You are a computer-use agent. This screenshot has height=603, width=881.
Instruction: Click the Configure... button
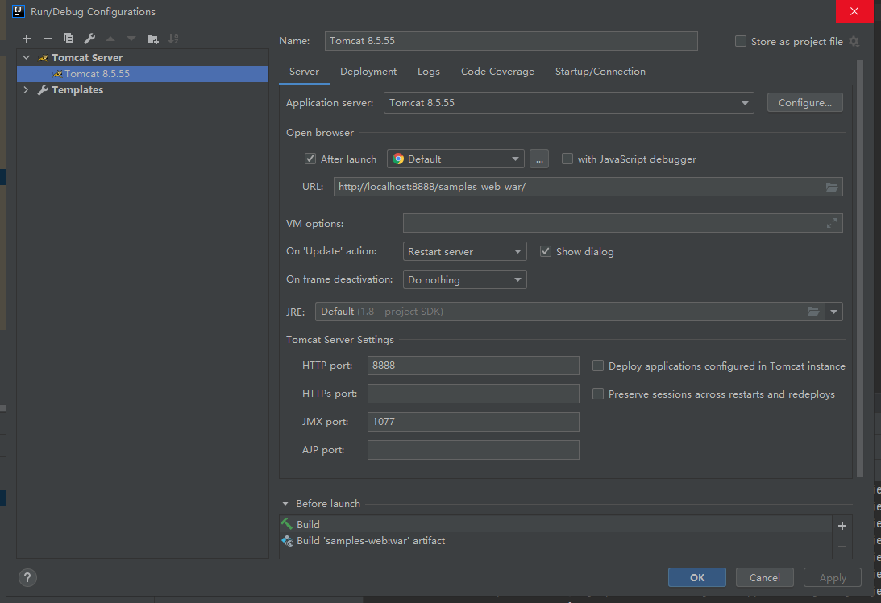804,103
